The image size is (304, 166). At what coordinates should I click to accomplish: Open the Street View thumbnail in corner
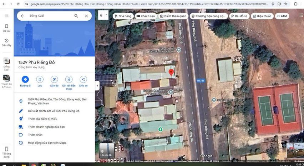(295, 150)
